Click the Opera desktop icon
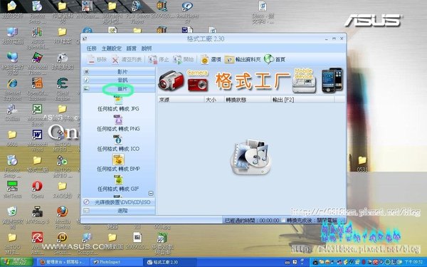Image resolution: width=427 pixels, height=267 pixels. [x=38, y=189]
